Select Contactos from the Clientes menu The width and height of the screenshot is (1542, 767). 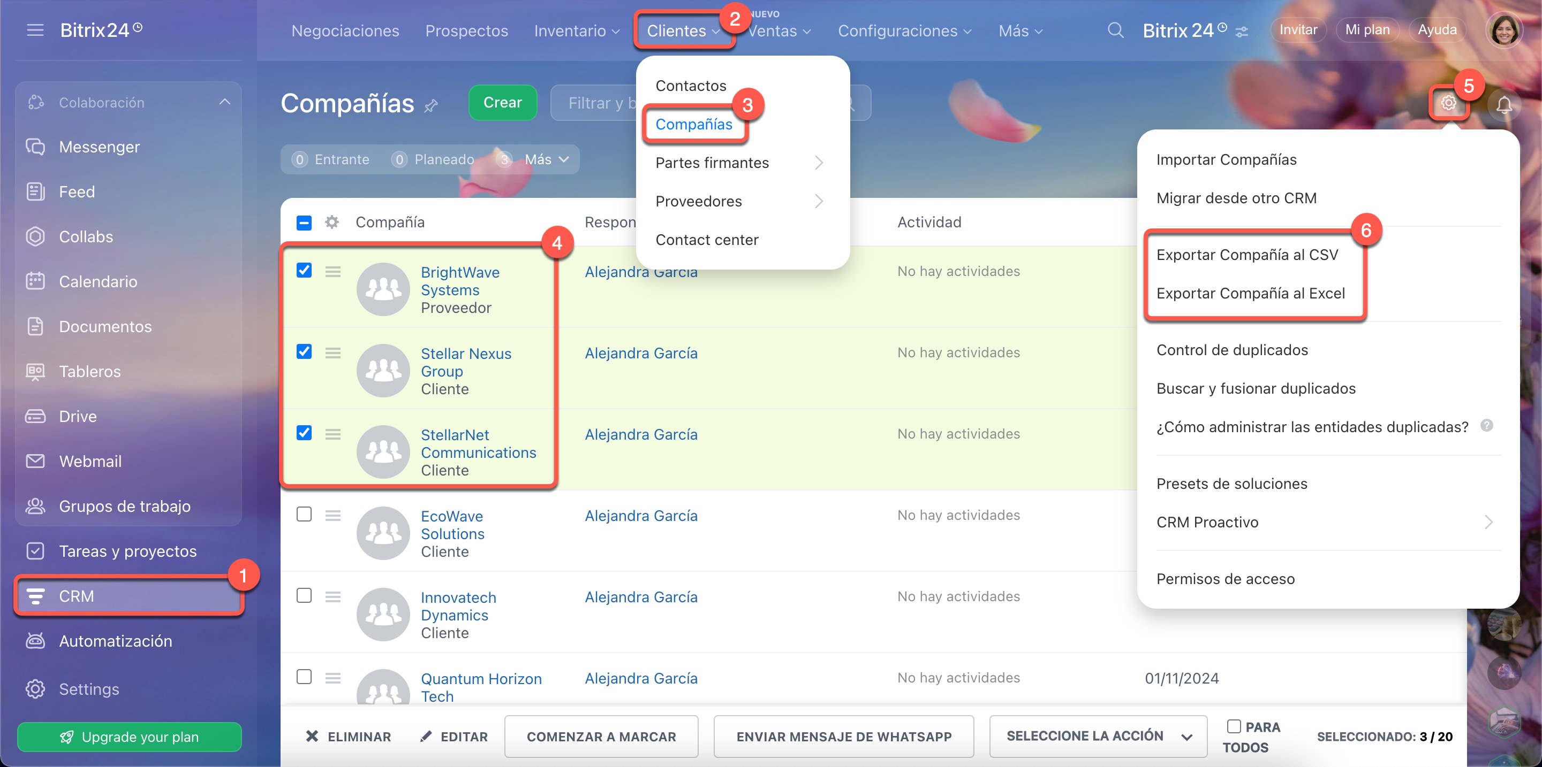691,86
